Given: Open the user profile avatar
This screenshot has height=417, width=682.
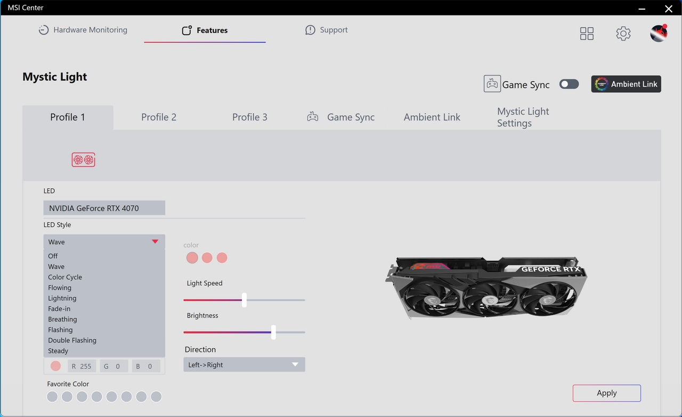Looking at the screenshot, I should point(659,33).
